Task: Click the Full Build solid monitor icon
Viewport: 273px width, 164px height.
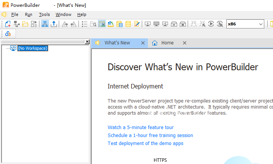Action: (x=156, y=24)
